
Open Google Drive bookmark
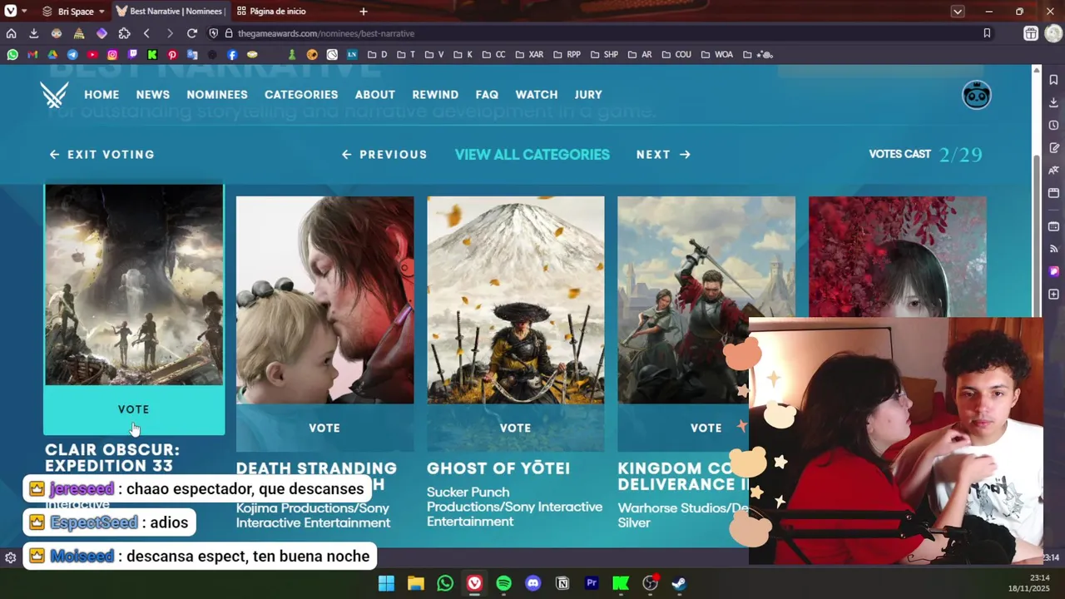coord(52,55)
